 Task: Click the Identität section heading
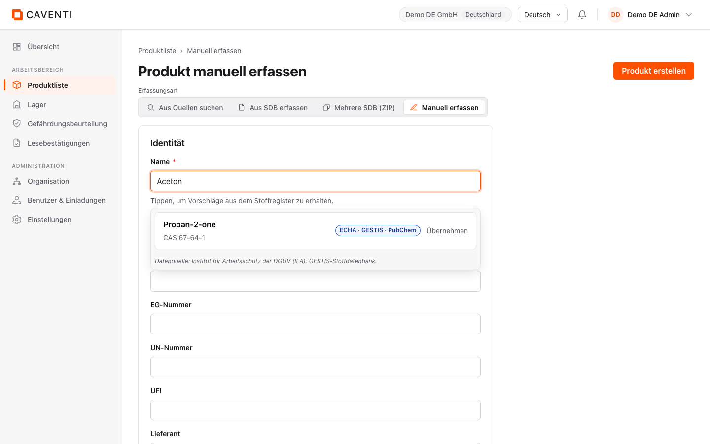pyautogui.click(x=168, y=143)
